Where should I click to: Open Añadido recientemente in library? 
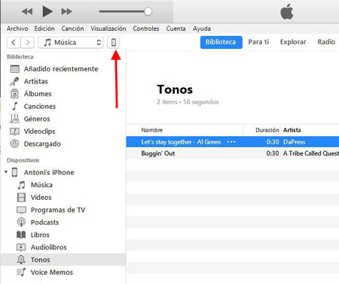coord(61,69)
